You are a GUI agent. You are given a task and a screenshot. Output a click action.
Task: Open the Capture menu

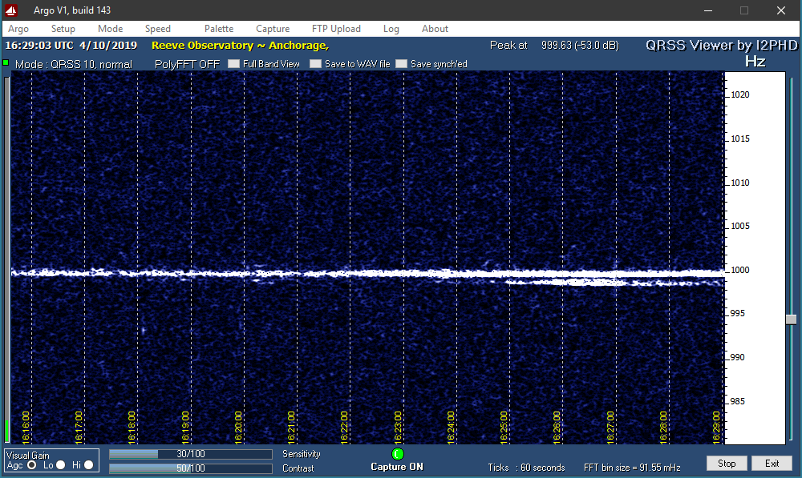(273, 29)
